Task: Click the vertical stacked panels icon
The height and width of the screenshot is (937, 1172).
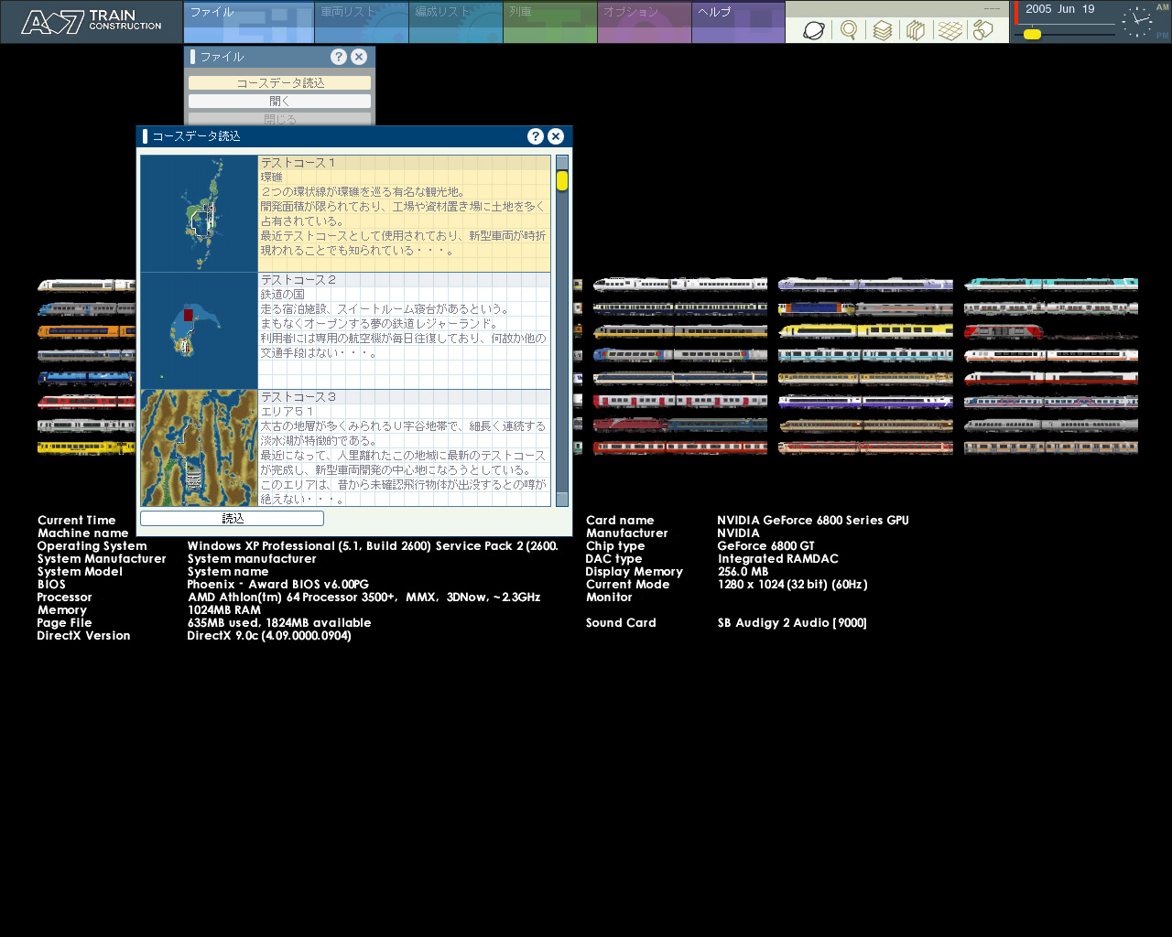Action: 916,30
